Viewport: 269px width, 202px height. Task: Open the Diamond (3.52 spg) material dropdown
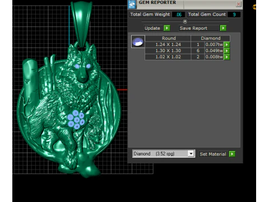(191, 154)
